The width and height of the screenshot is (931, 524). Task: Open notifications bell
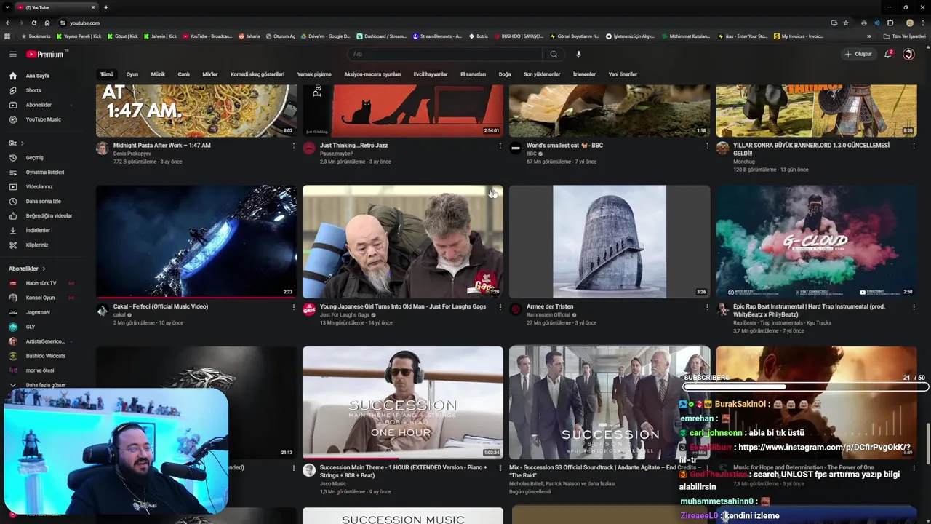tap(888, 54)
